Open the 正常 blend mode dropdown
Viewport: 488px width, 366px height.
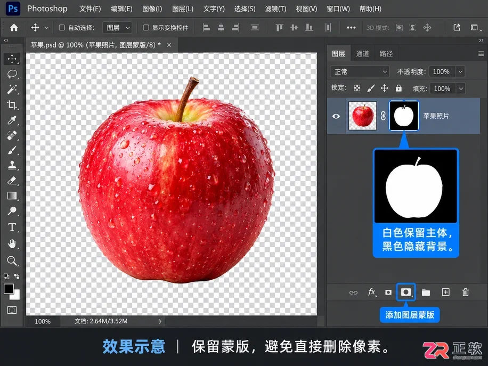pos(360,72)
